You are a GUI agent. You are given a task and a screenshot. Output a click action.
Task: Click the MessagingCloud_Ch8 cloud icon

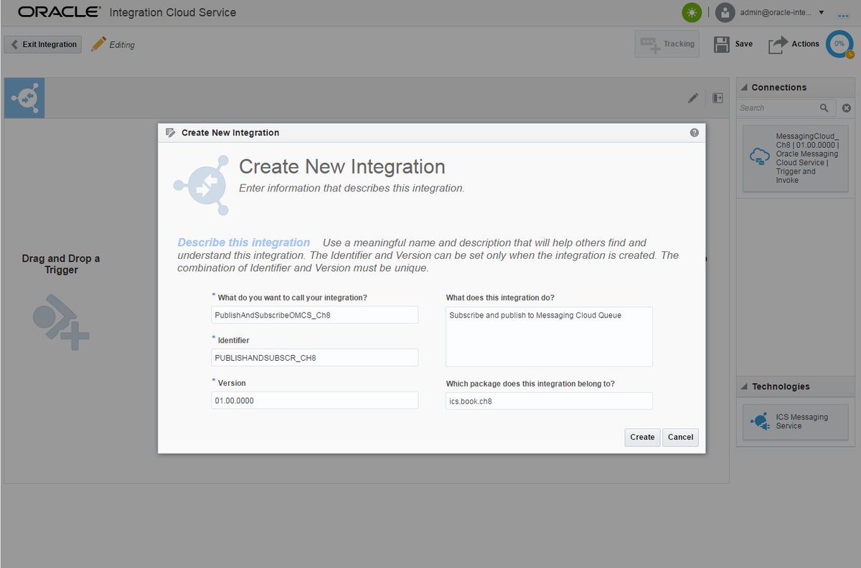759,157
